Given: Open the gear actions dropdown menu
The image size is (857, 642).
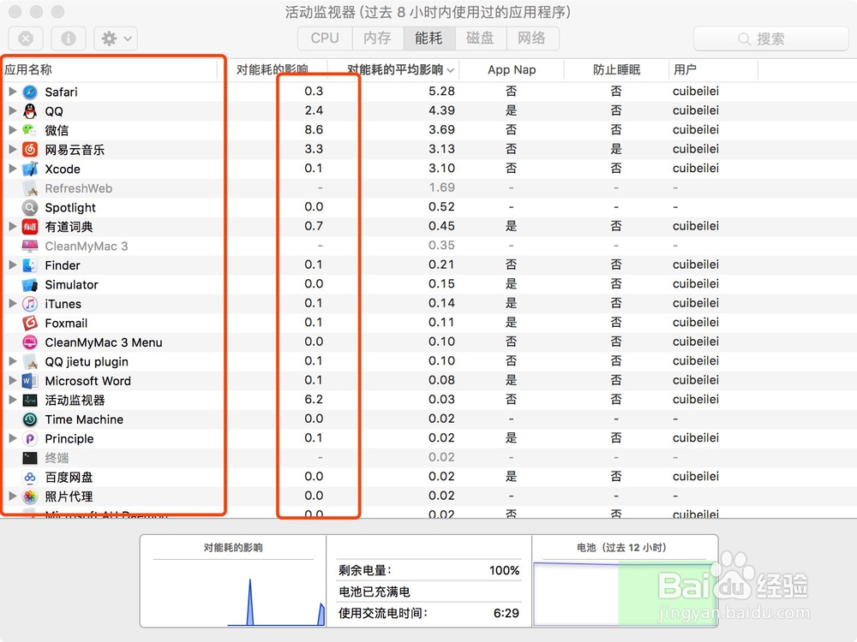Looking at the screenshot, I should [116, 39].
